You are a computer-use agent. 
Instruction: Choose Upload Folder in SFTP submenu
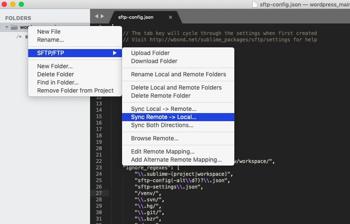(x=150, y=53)
